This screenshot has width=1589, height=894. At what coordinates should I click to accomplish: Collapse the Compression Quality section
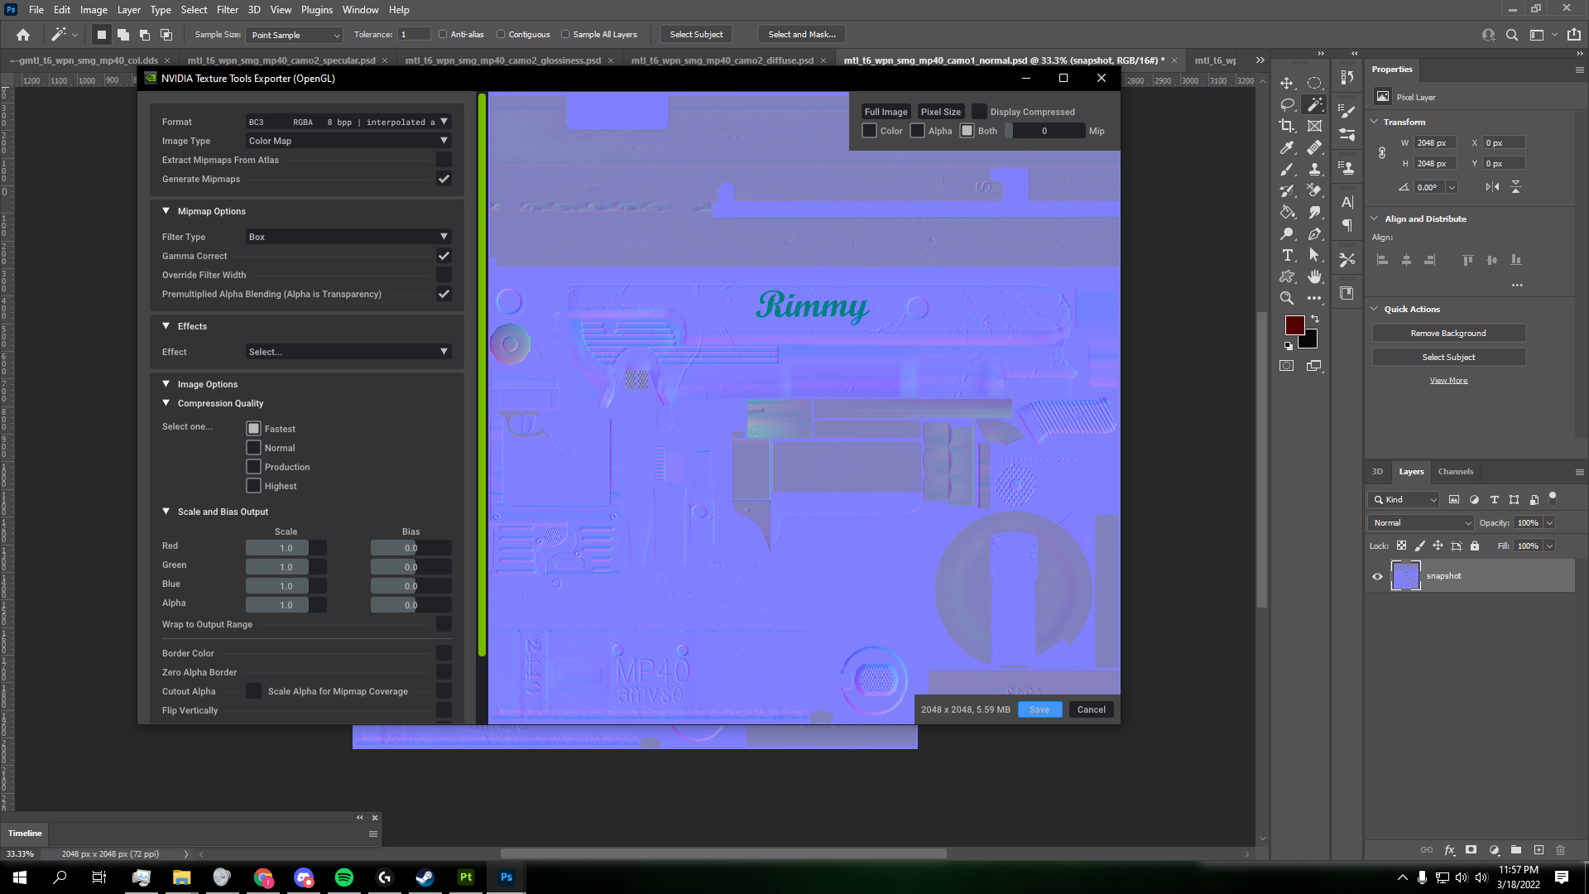[166, 403]
